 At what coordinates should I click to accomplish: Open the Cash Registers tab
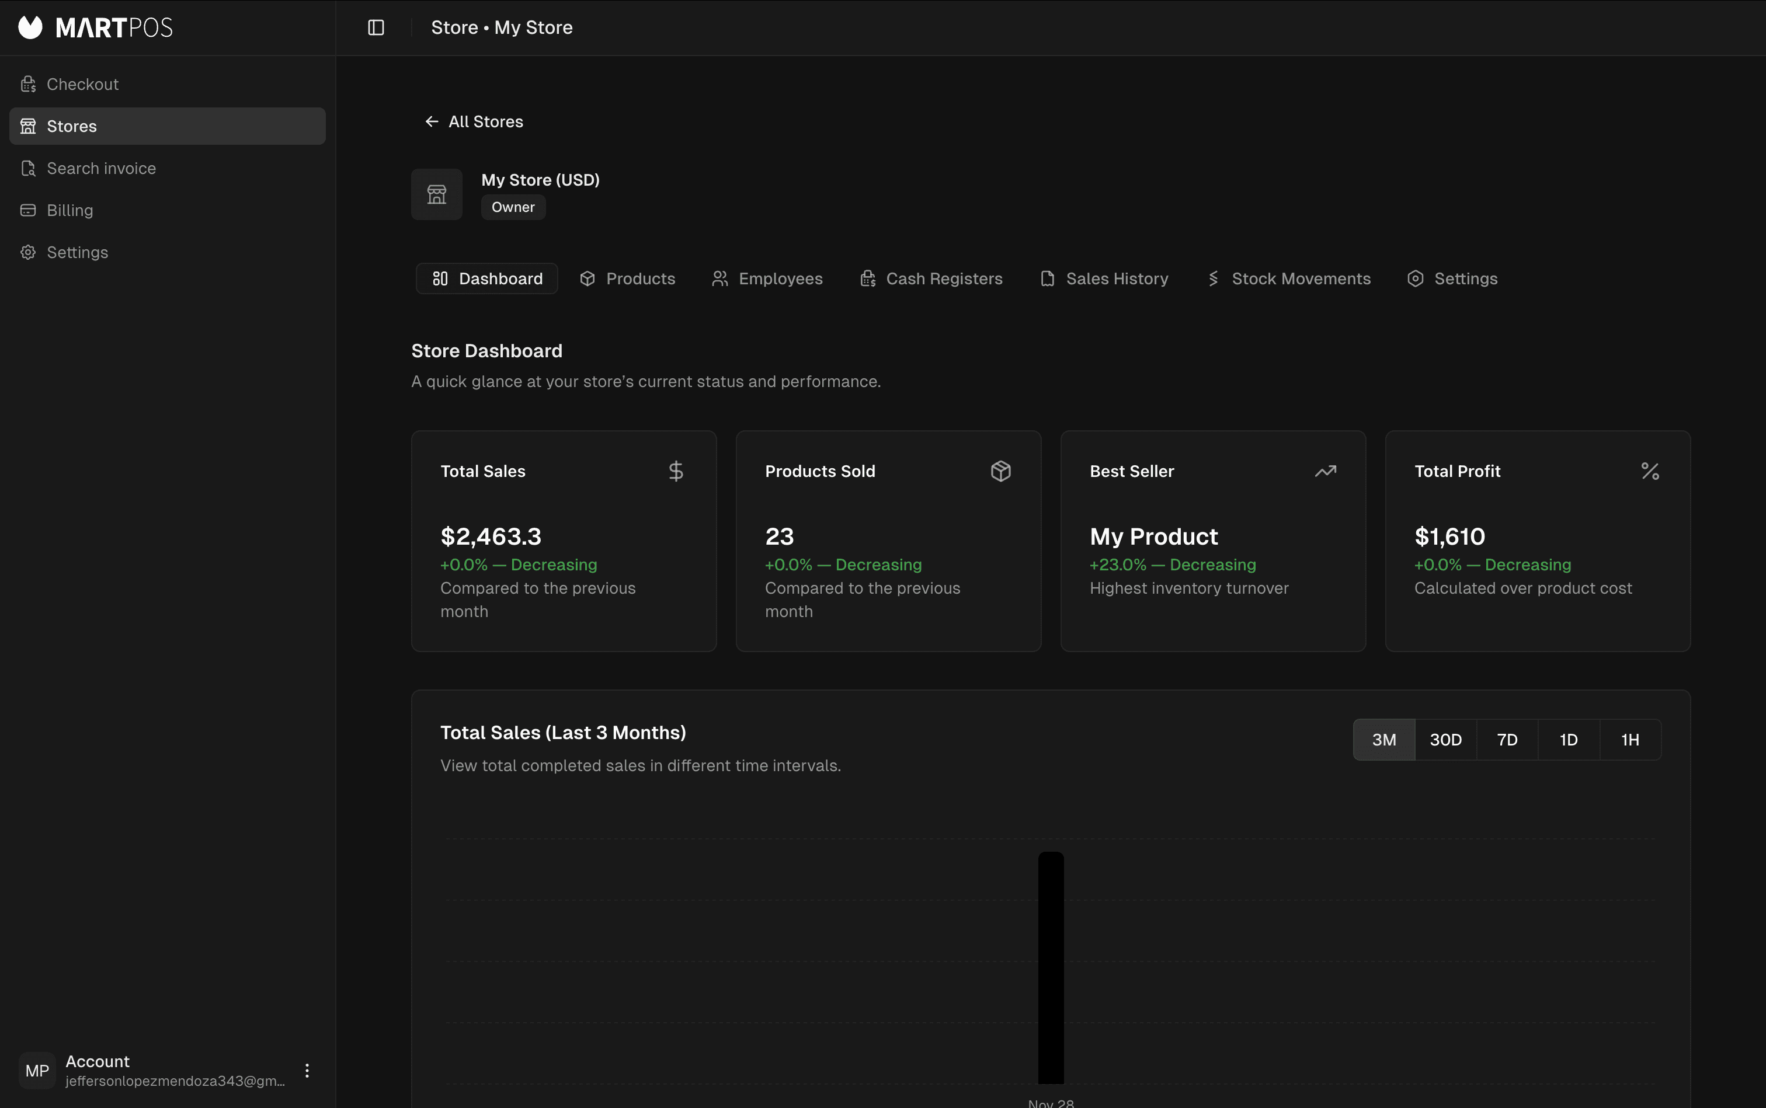(x=931, y=278)
